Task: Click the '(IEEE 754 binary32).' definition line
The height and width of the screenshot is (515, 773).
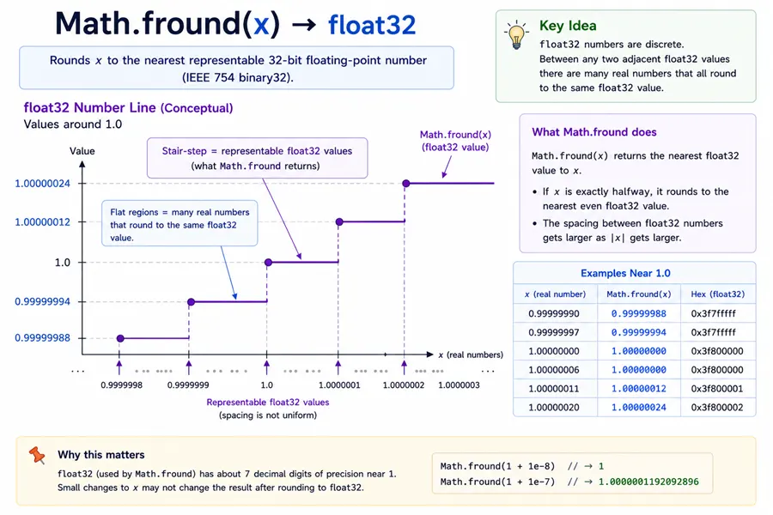Action: point(238,77)
